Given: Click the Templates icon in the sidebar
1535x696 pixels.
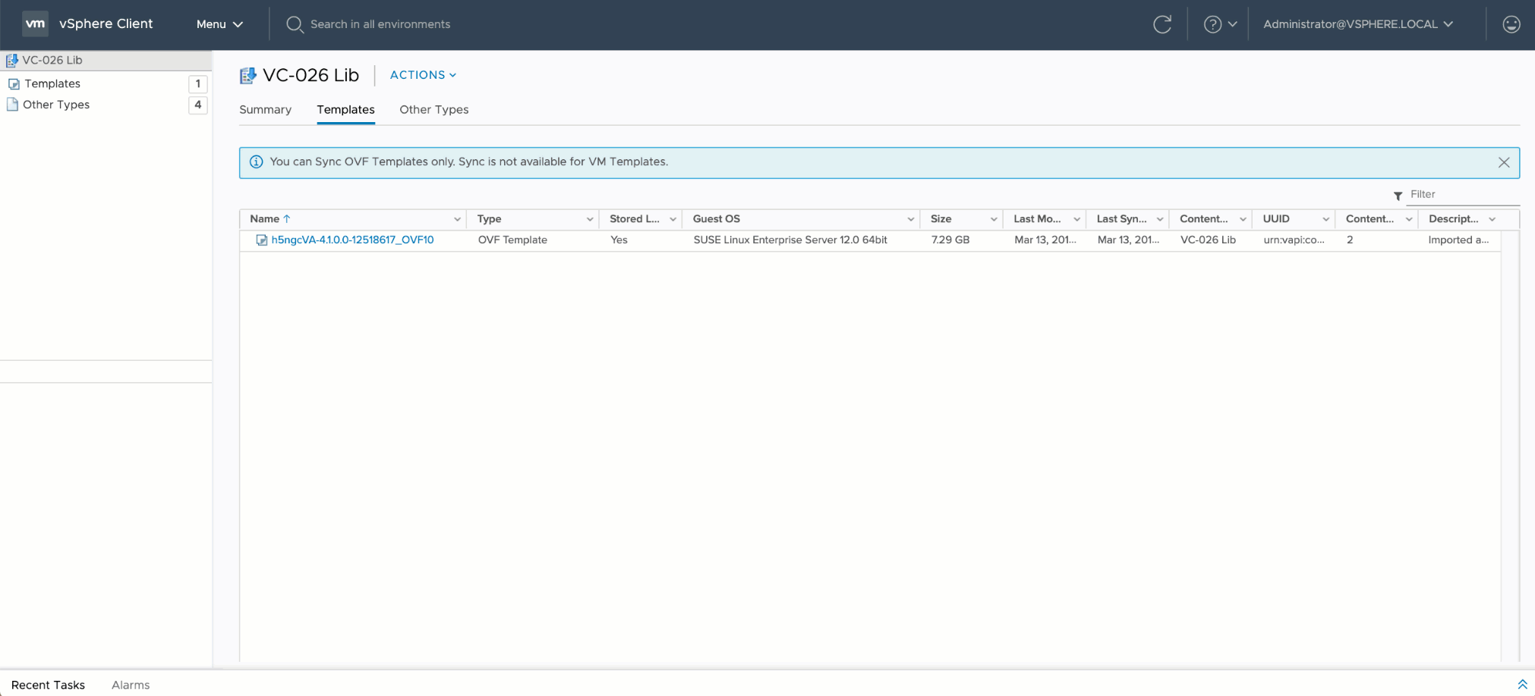Looking at the screenshot, I should (14, 83).
